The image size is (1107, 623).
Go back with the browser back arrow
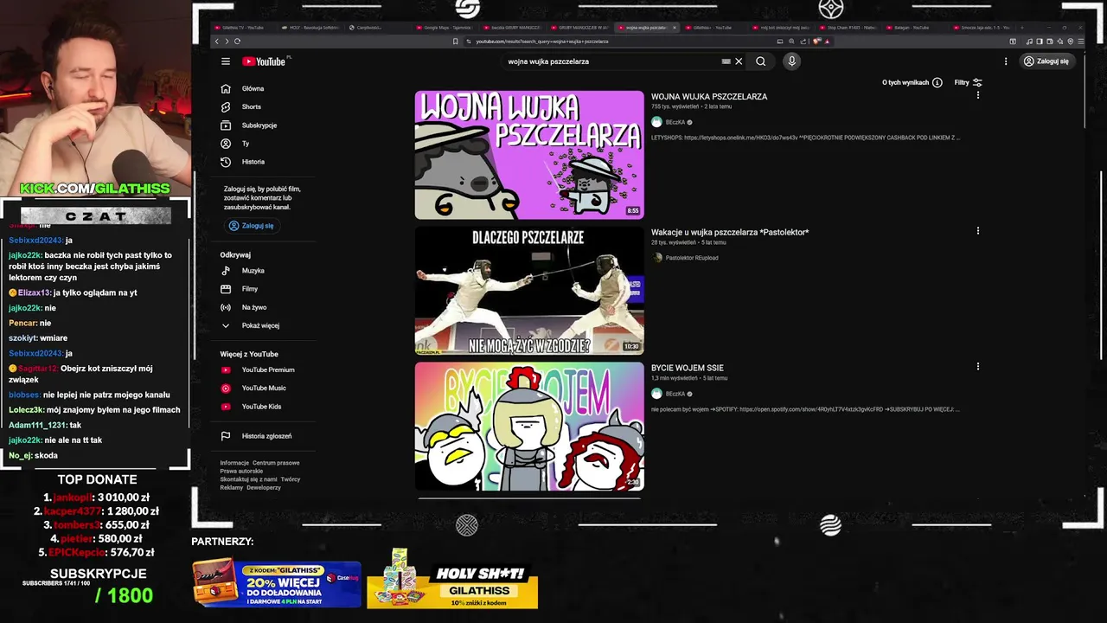click(217, 42)
